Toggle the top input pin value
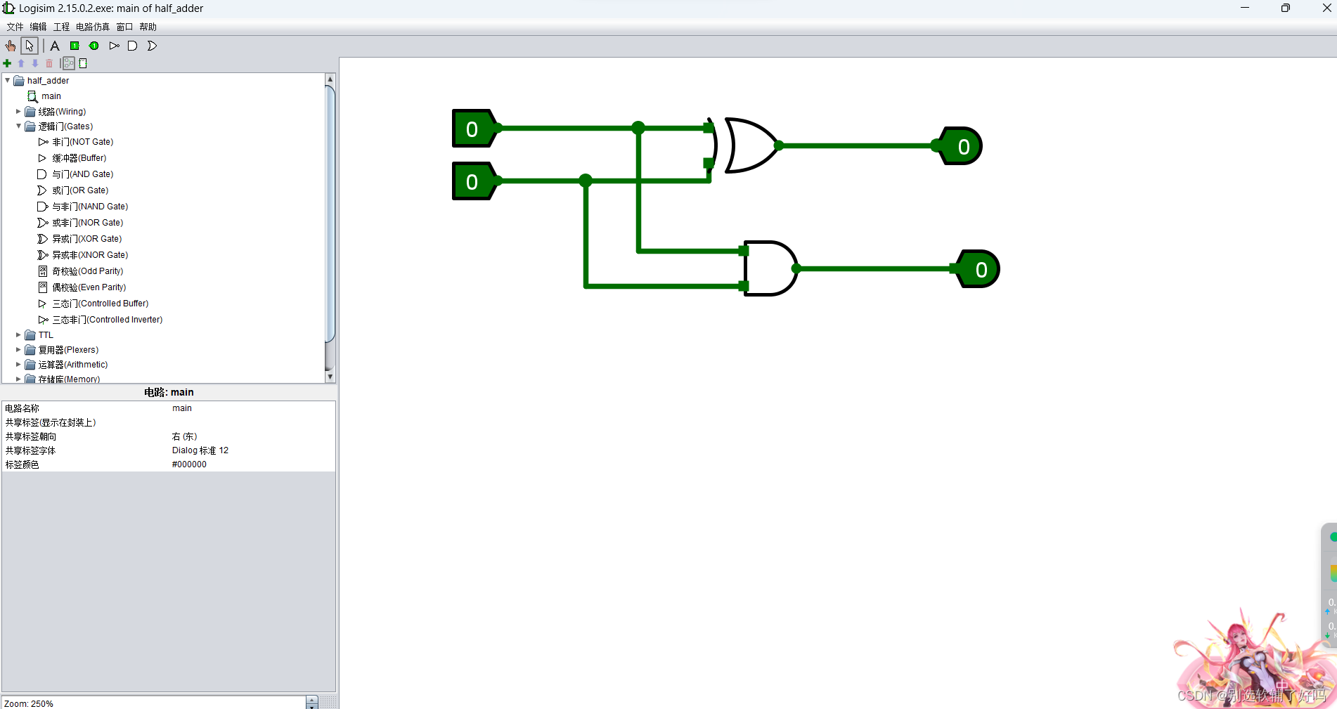Viewport: 1337px width, 709px height. pyautogui.click(x=472, y=129)
